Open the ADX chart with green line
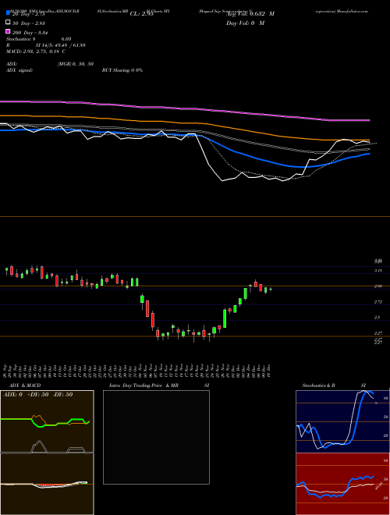The height and width of the screenshot is (515, 390). pos(47,421)
